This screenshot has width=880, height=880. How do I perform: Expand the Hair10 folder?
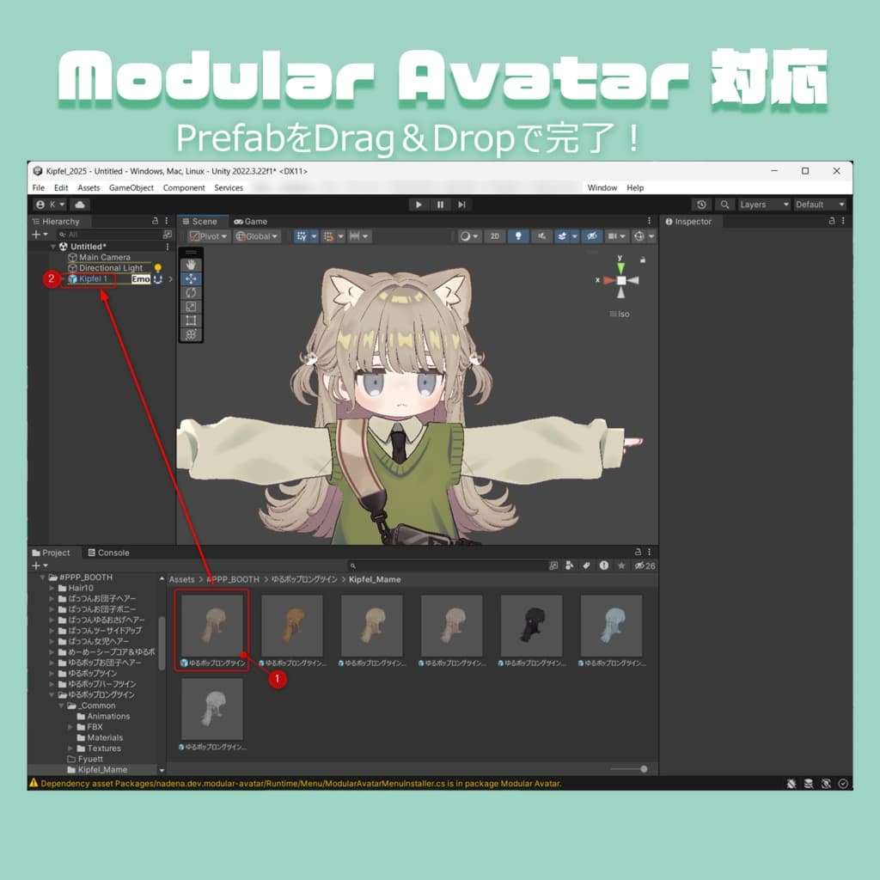click(x=52, y=588)
